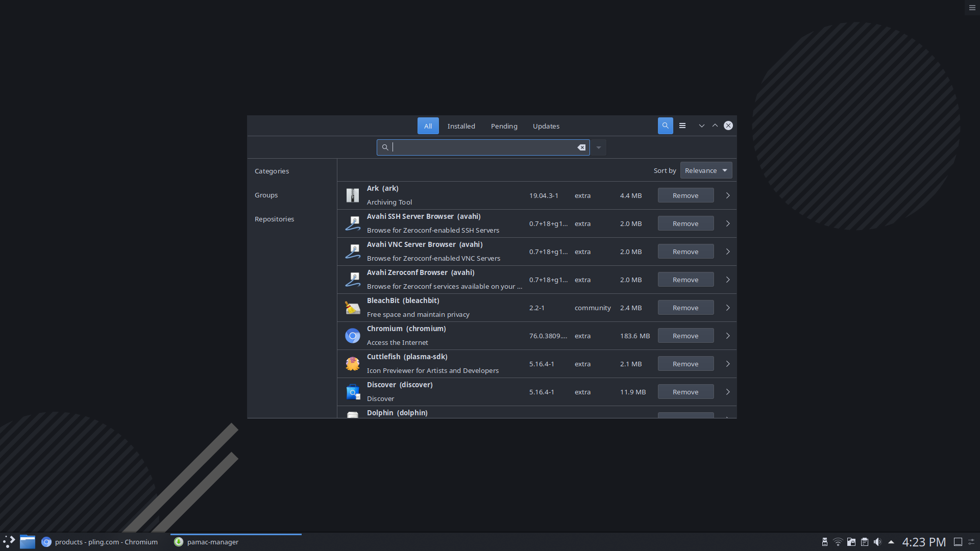Remove Avahi SSH Server Browser
980x551 pixels.
[x=685, y=223]
